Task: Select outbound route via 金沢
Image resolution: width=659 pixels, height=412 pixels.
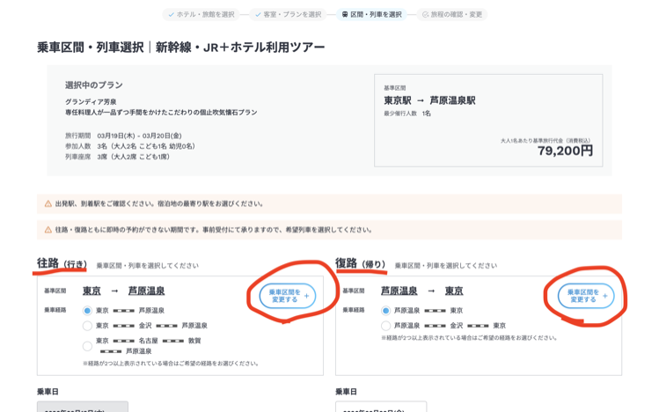Action: [87, 325]
